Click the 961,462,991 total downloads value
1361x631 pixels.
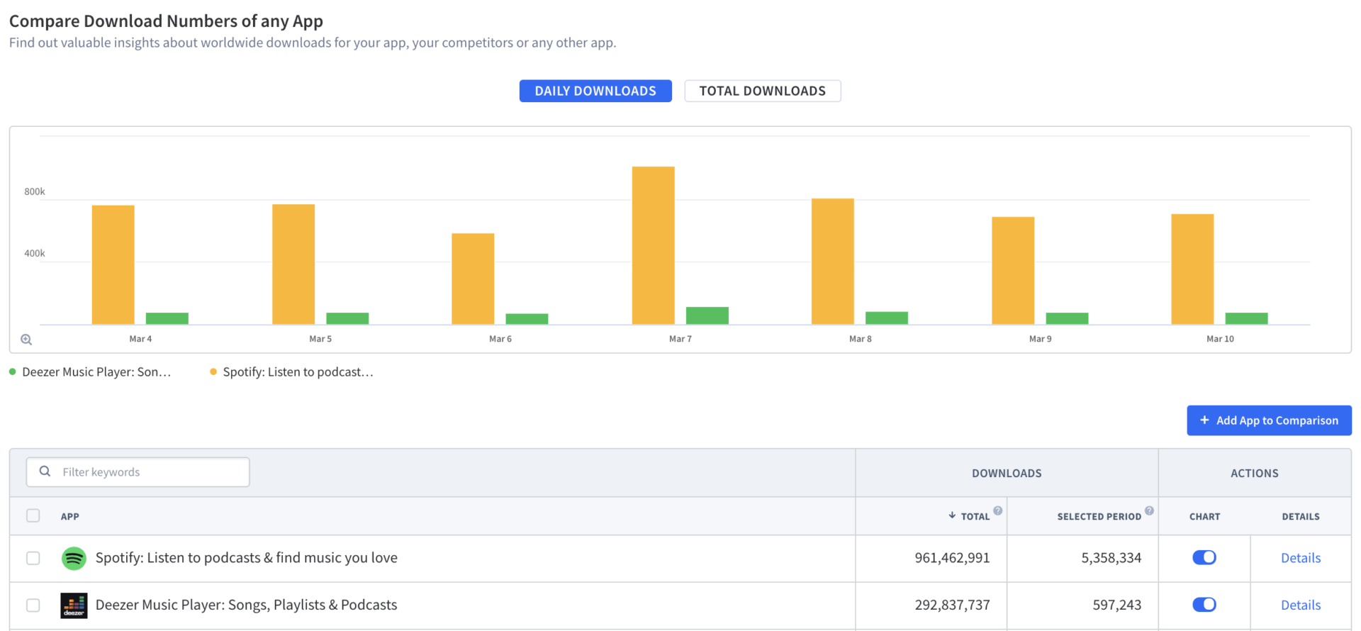point(952,558)
